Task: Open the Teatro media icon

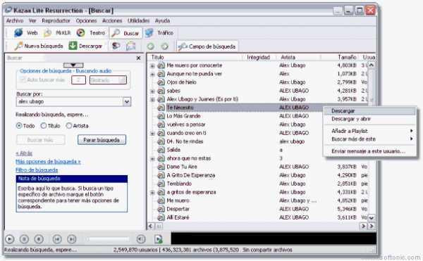Action: (x=80, y=33)
